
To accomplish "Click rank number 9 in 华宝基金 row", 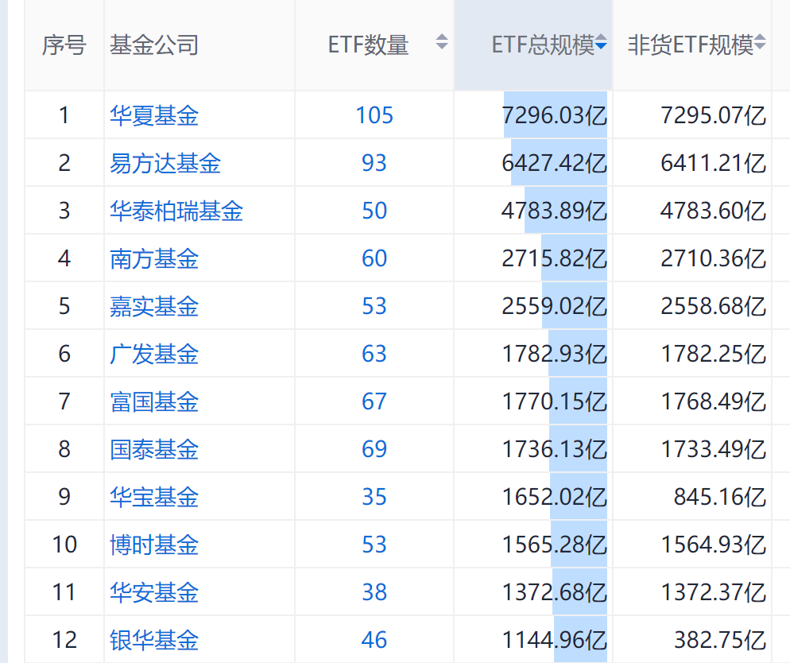I will 64,497.
